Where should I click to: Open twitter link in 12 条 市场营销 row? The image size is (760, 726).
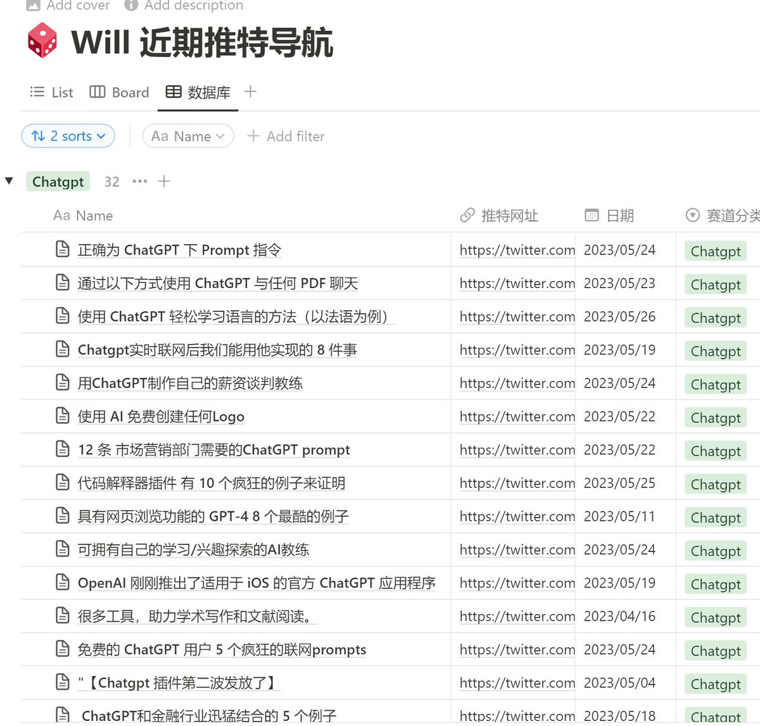click(517, 450)
